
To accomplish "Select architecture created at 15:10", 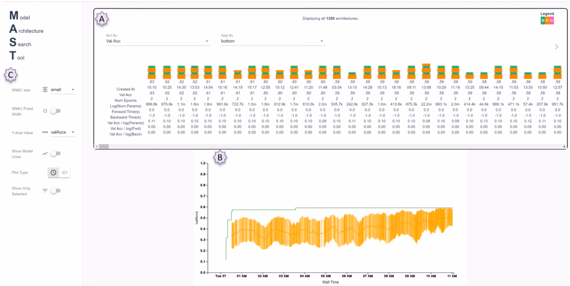I will pos(152,72).
